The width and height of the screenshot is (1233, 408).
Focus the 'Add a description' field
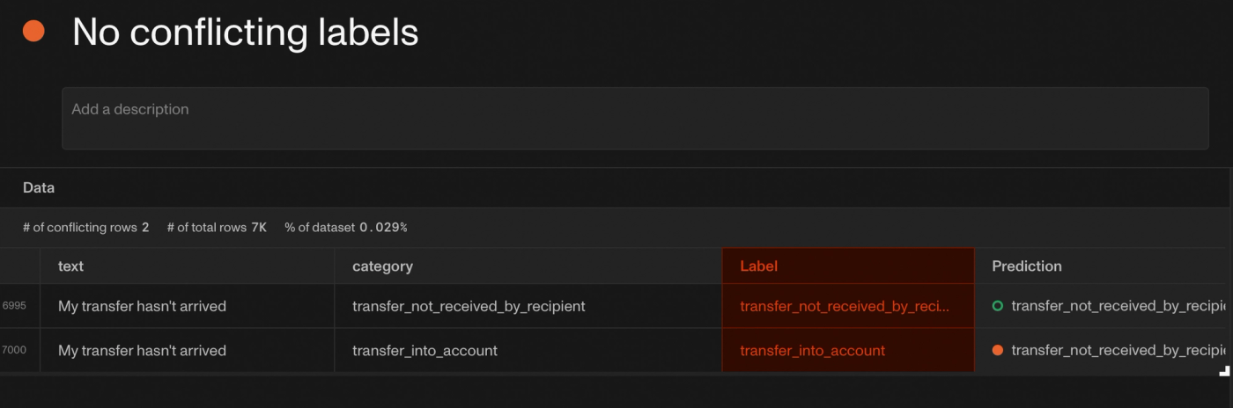635,118
